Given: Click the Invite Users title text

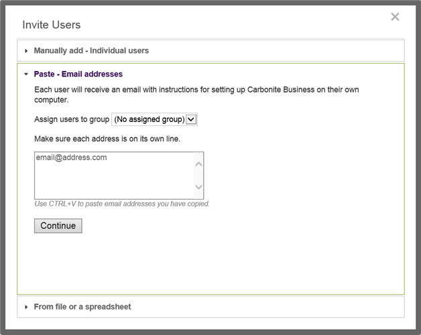Looking at the screenshot, I should point(51,25).
